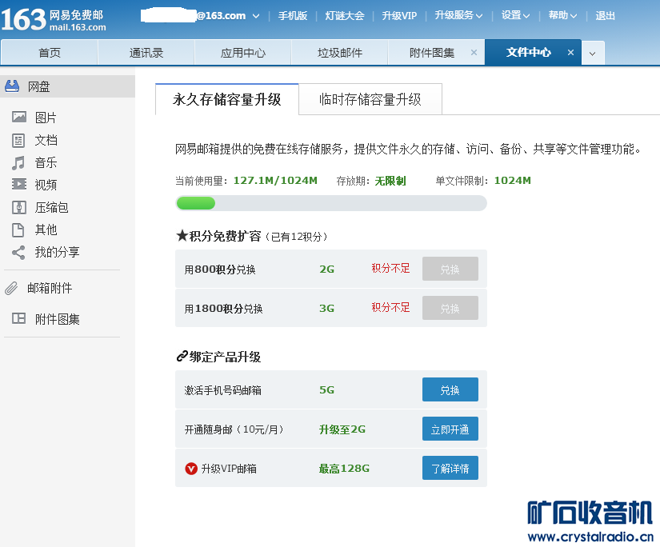Select the 附件图集 tab
This screenshot has height=547, width=660.
[432, 53]
